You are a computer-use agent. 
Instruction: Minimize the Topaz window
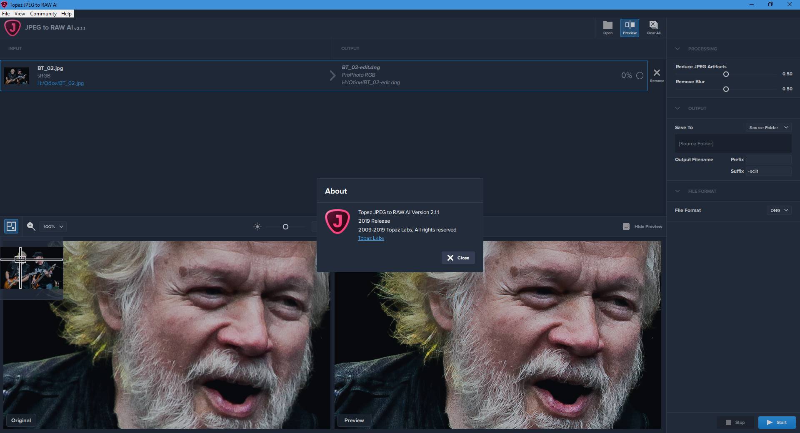pos(752,5)
